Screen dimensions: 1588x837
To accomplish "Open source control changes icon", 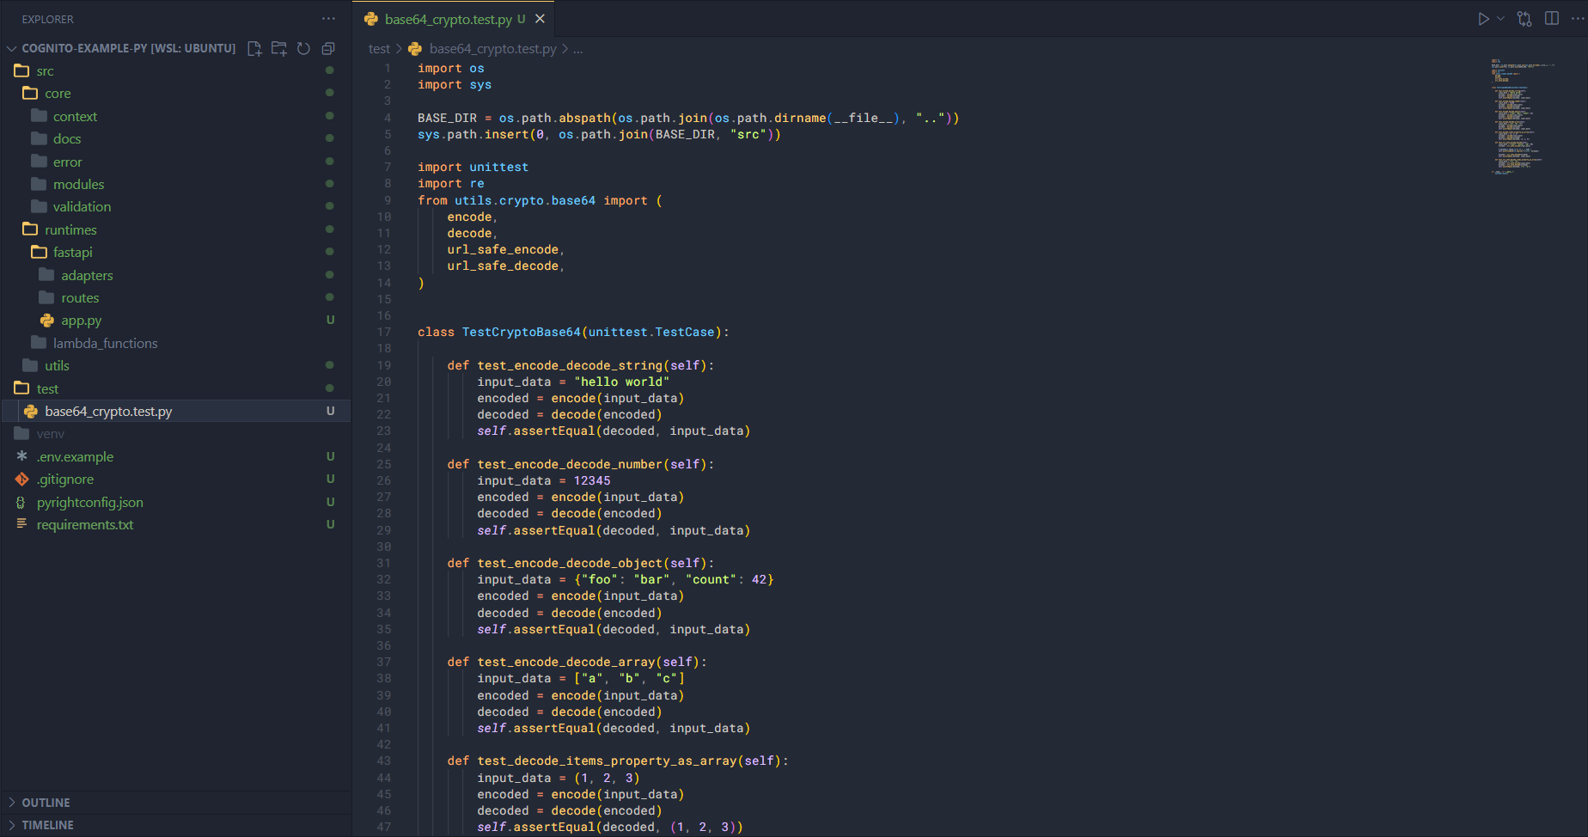I will click(x=1524, y=19).
